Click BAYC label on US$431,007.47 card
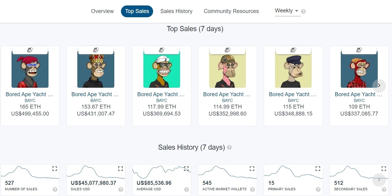Image resolution: width=392 pixels, height=196 pixels. pos(96,100)
